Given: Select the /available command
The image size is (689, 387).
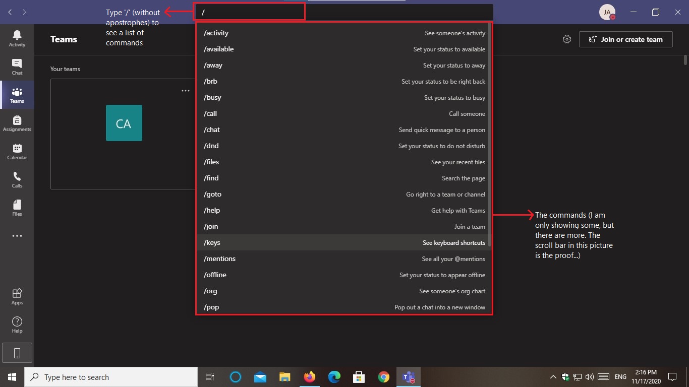Looking at the screenshot, I should click(x=343, y=49).
